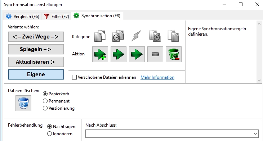Click the action arrow below the left-newer clock icon

[119, 54]
